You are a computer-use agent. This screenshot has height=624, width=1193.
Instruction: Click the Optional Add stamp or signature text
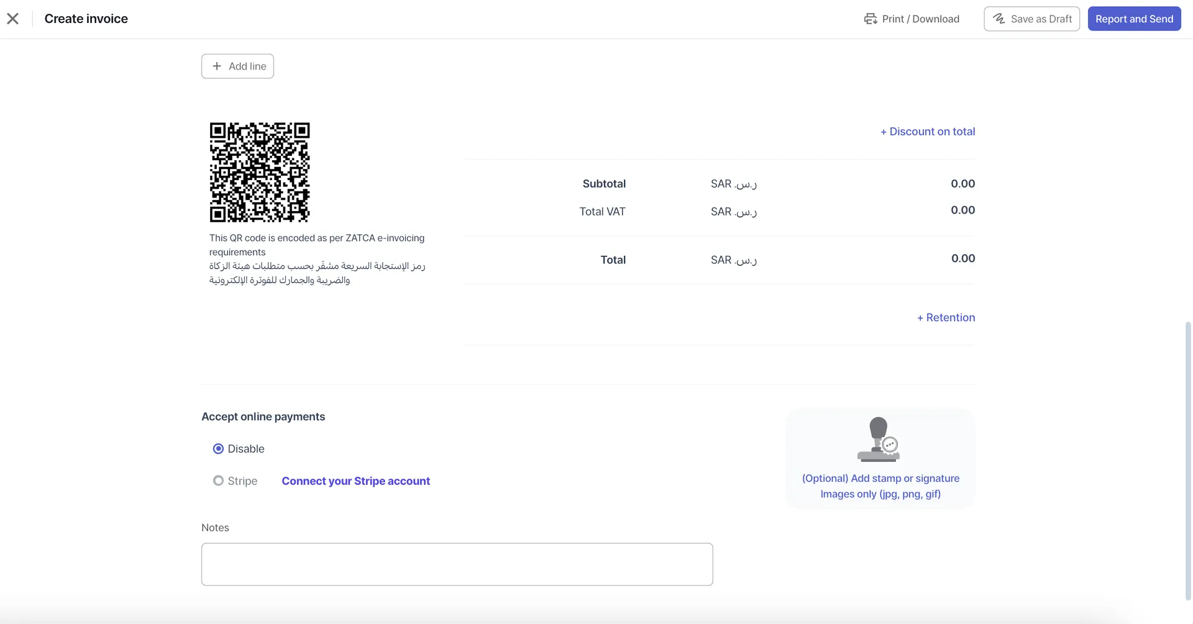coord(880,478)
